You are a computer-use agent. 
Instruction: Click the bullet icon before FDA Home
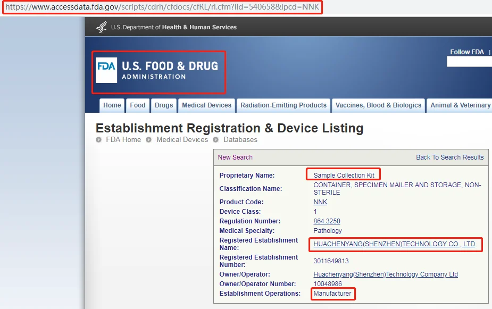(x=98, y=139)
